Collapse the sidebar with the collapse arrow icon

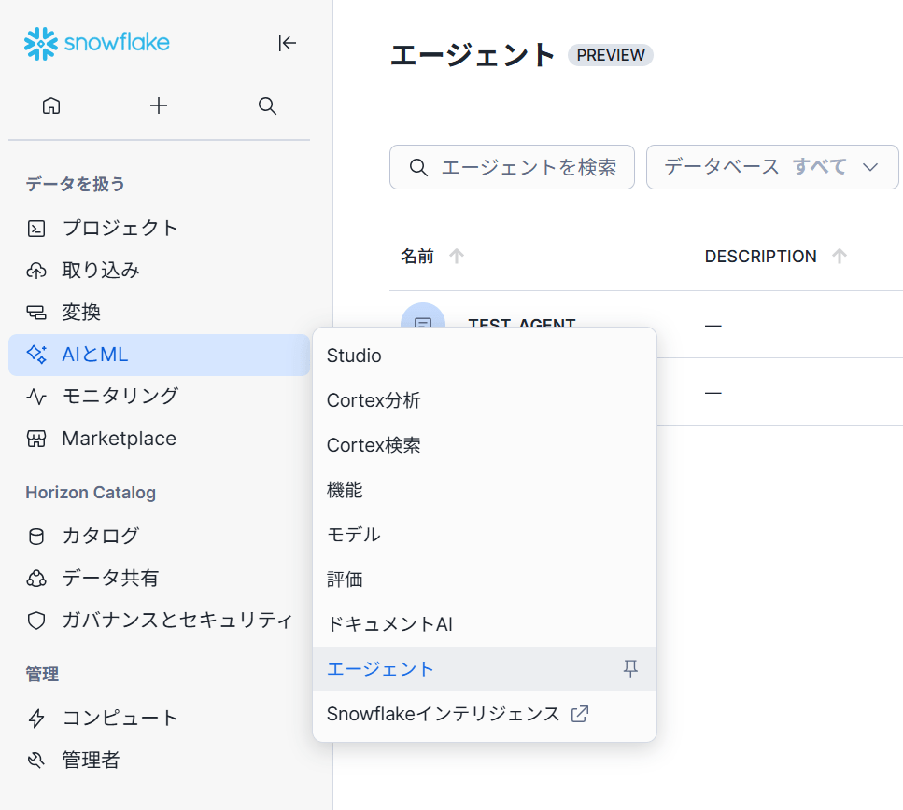click(x=288, y=43)
